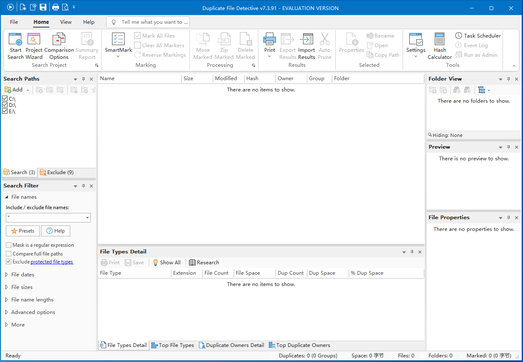This screenshot has width=523, height=362.
Task: Open the protected file types link
Action: pos(52,262)
